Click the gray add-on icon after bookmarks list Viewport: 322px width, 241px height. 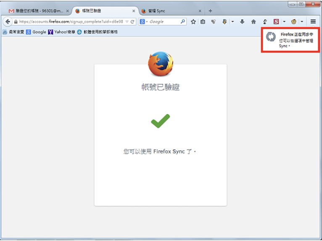[214, 21]
